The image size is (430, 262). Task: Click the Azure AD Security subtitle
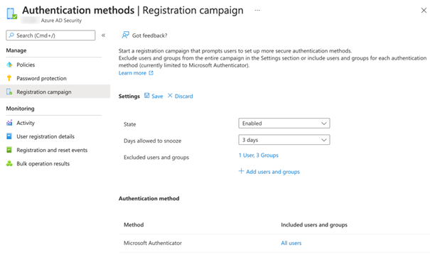tap(61, 21)
